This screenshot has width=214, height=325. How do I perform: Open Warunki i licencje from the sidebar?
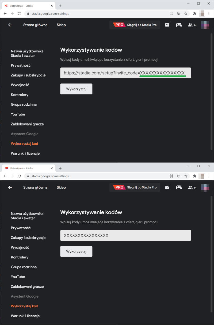coord(25,153)
